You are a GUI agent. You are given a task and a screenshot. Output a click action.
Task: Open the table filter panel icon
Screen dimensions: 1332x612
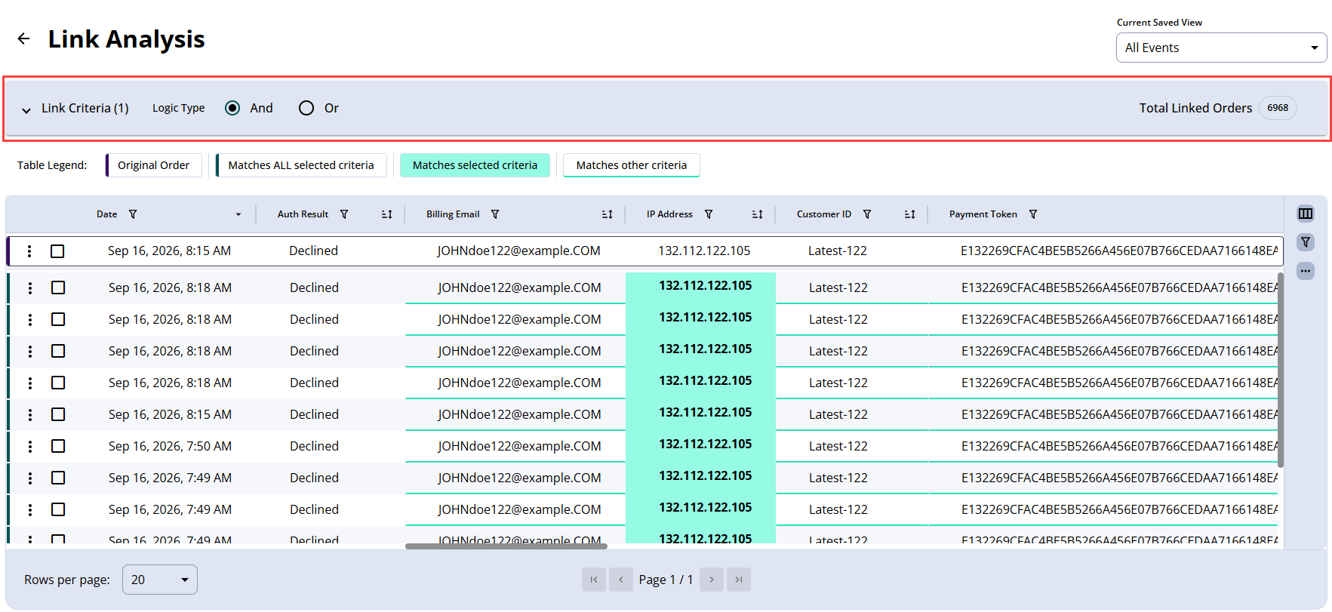[1306, 242]
